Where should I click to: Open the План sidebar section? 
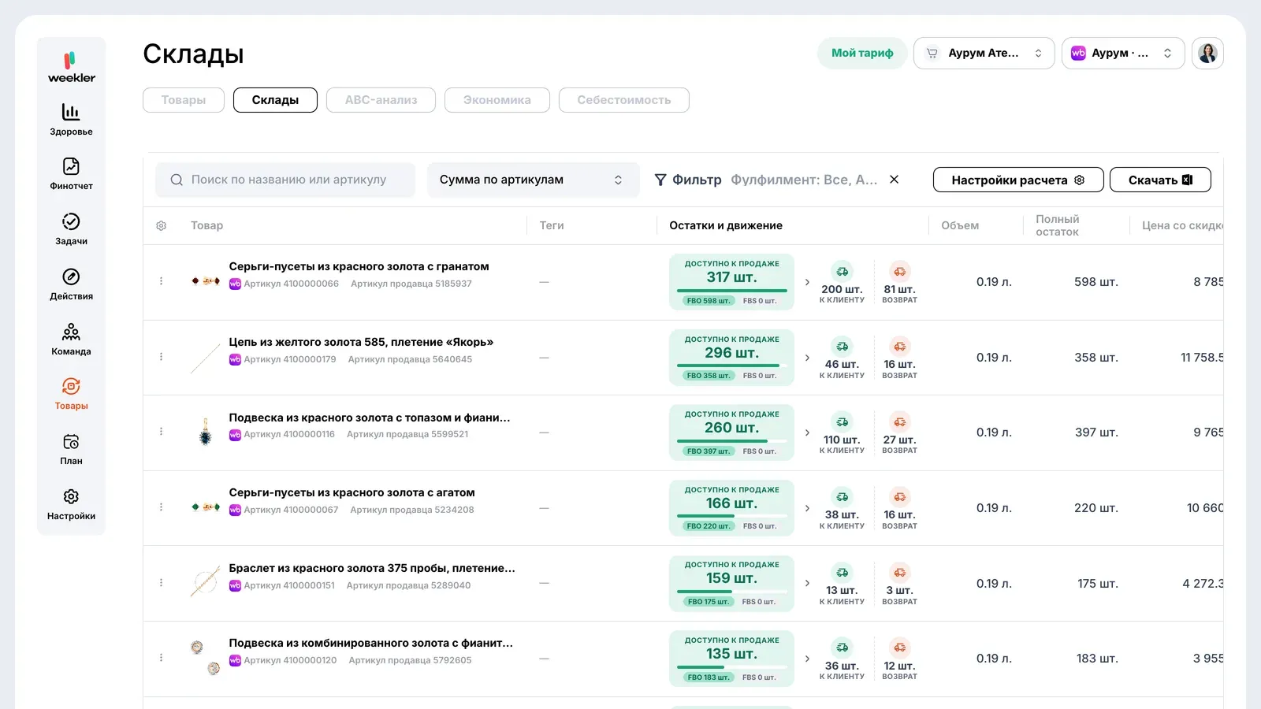coord(71,449)
